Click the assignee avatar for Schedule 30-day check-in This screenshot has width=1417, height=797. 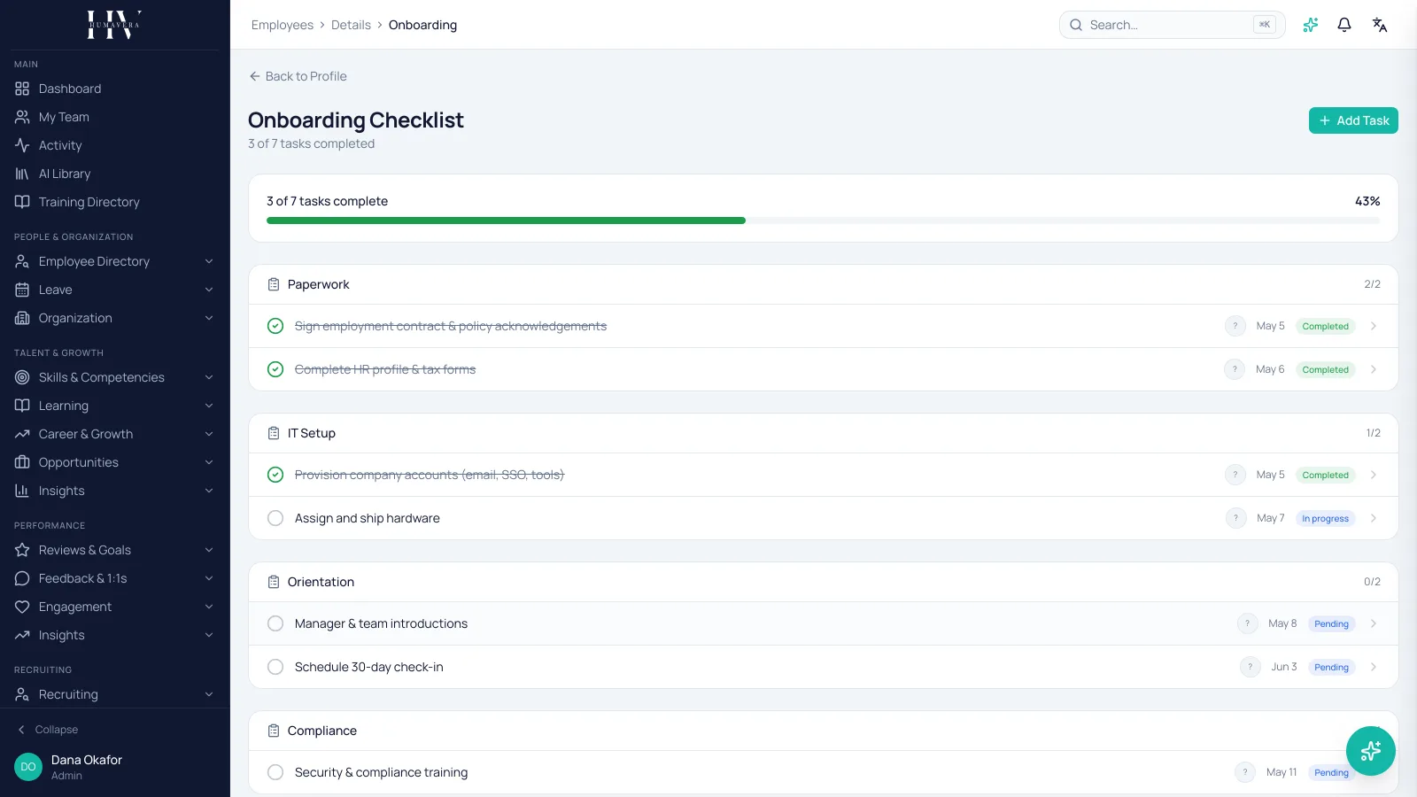click(x=1251, y=667)
